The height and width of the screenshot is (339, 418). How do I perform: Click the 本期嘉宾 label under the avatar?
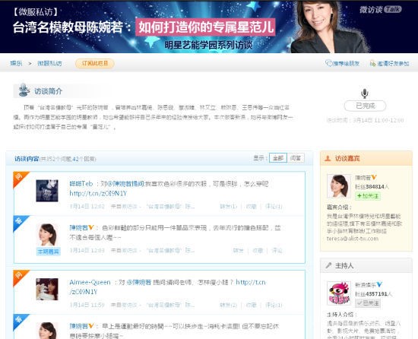click(48, 252)
